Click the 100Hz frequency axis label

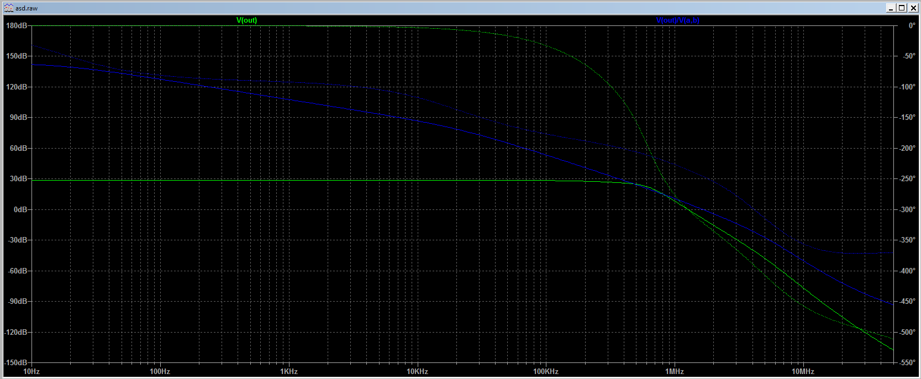pyautogui.click(x=160, y=372)
